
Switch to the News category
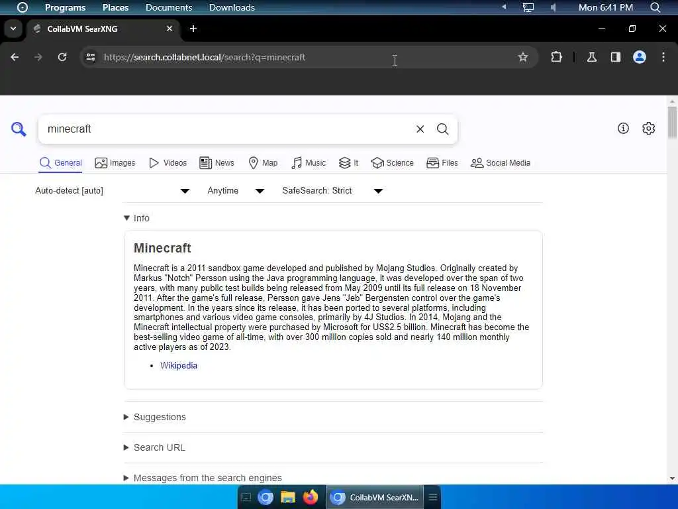217,163
